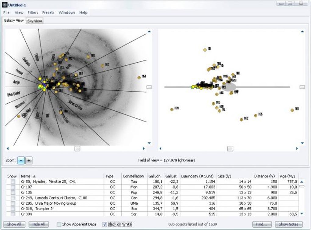Tick Show checkbox for Cr 50 Hyades
311x230 pixels.
coord(13,182)
